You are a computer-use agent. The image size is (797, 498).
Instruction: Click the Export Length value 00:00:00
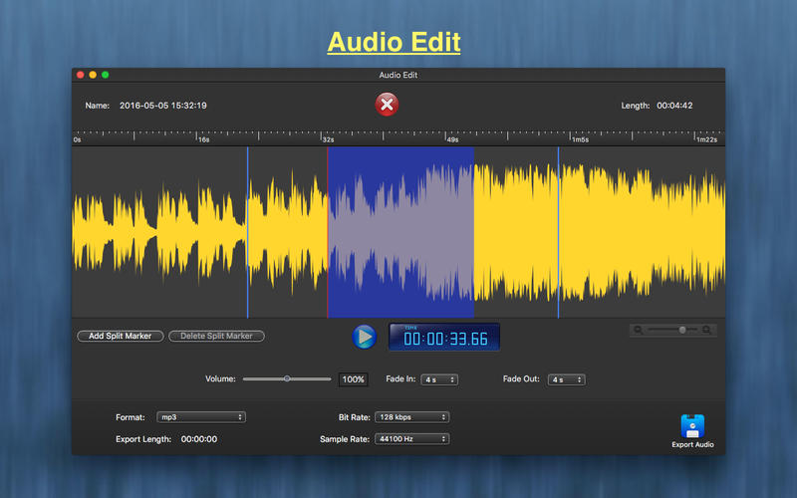pos(199,439)
